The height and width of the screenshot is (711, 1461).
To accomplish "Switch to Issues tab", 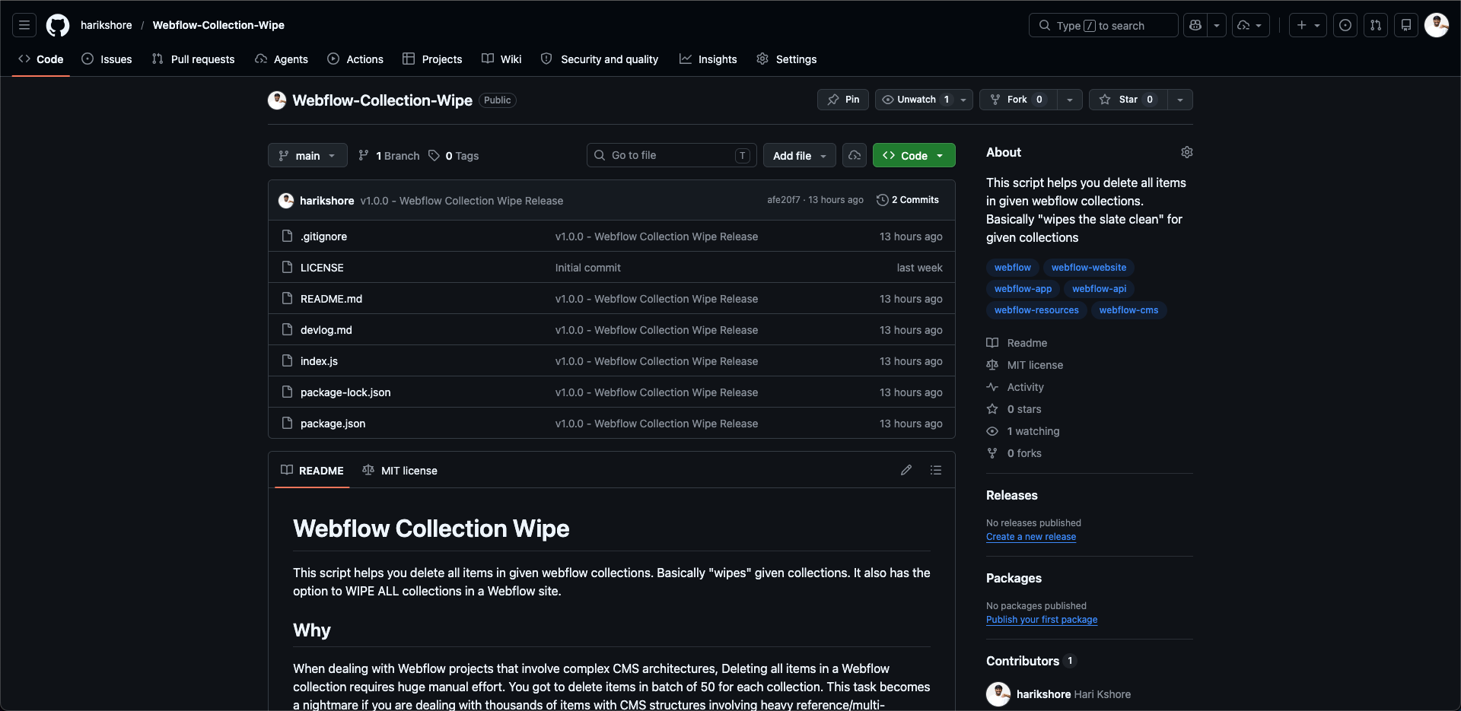I will pos(107,59).
